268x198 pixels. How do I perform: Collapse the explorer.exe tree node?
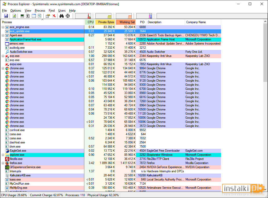click(x=3, y=155)
